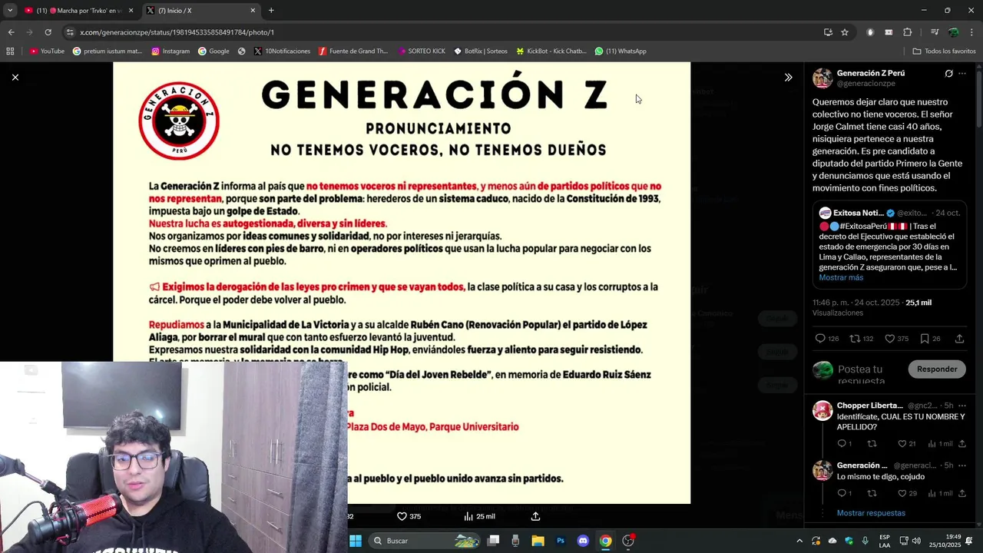Open File Explorer from taskbar

pos(538,541)
